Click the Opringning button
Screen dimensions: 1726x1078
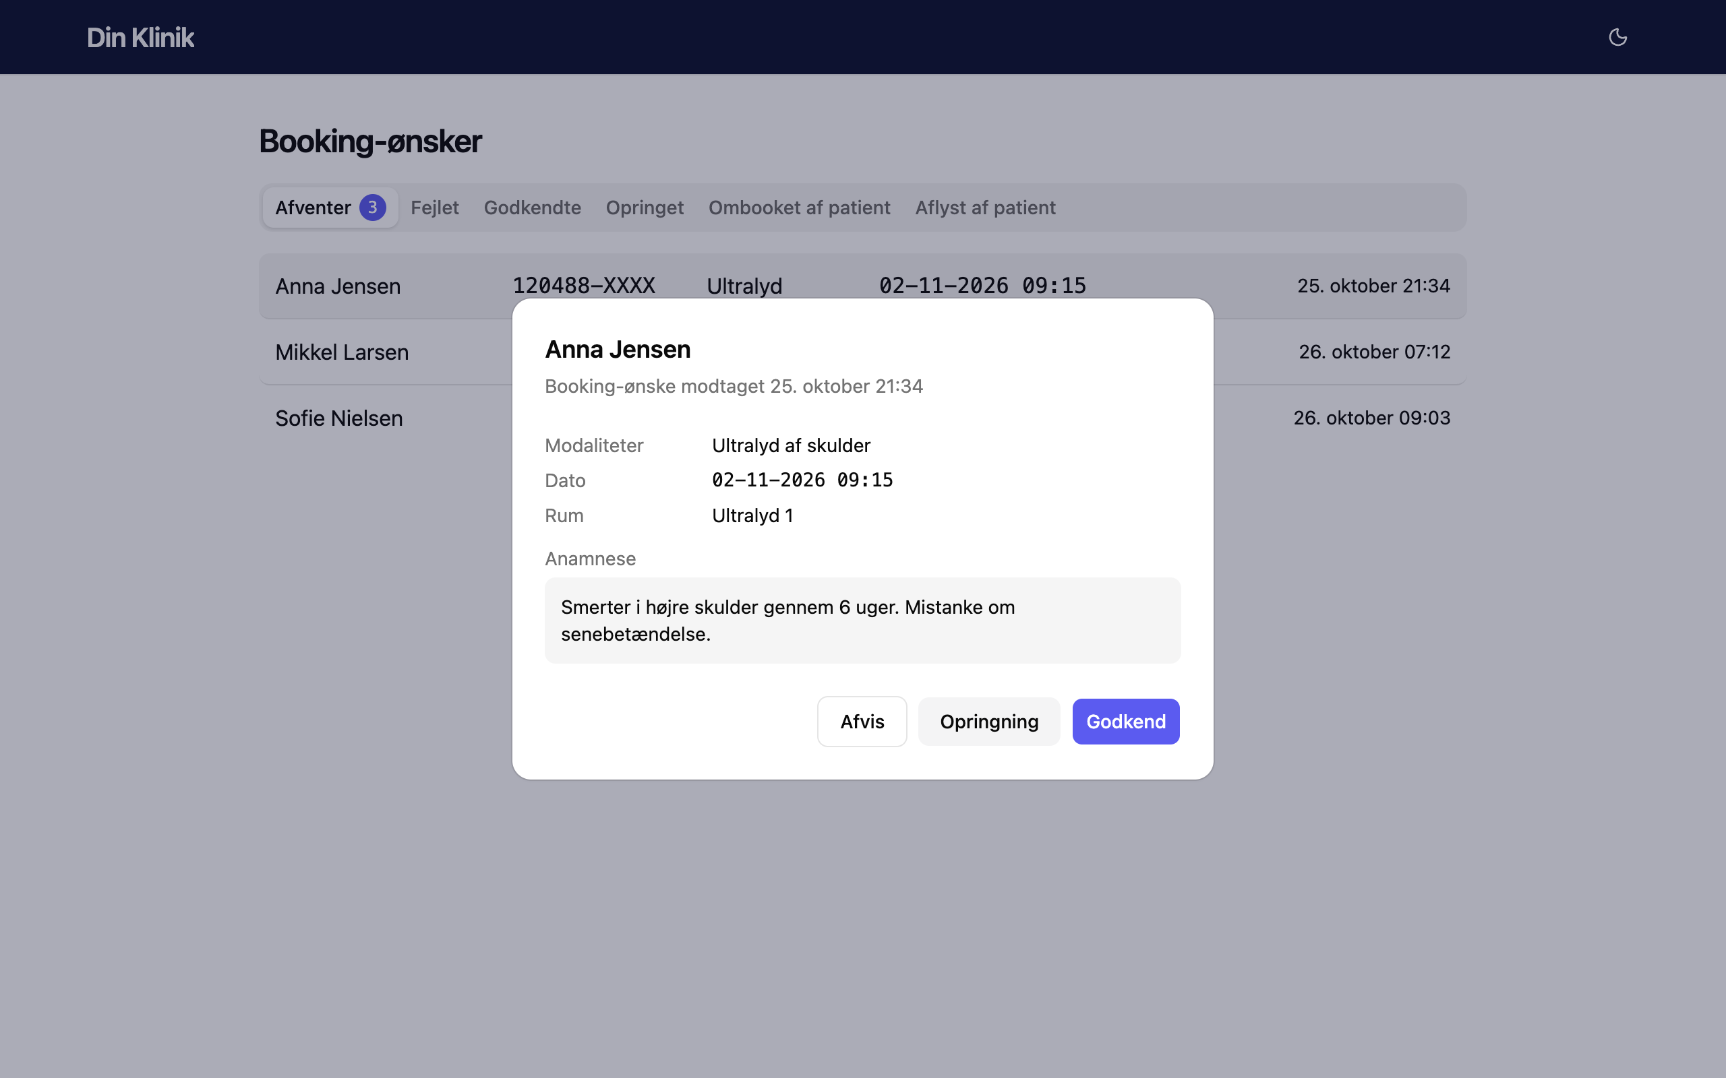pyautogui.click(x=988, y=722)
